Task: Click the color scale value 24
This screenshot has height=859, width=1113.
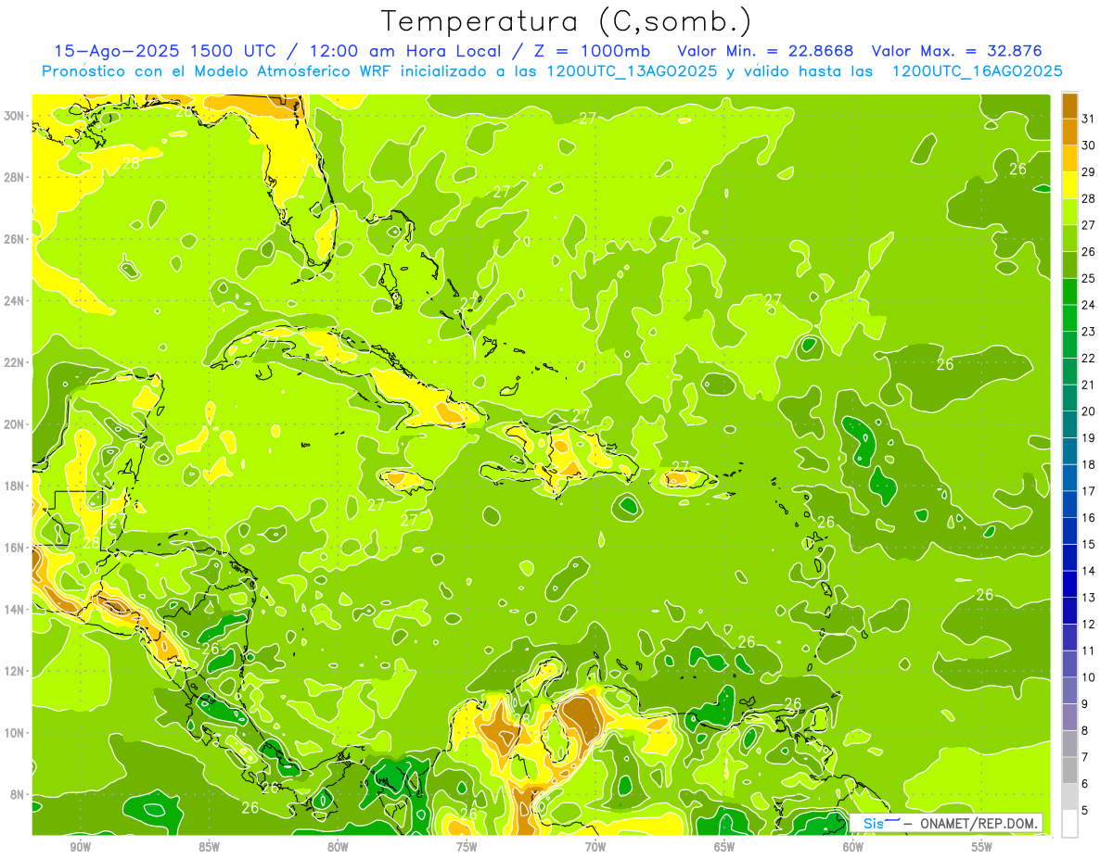Action: (1089, 305)
